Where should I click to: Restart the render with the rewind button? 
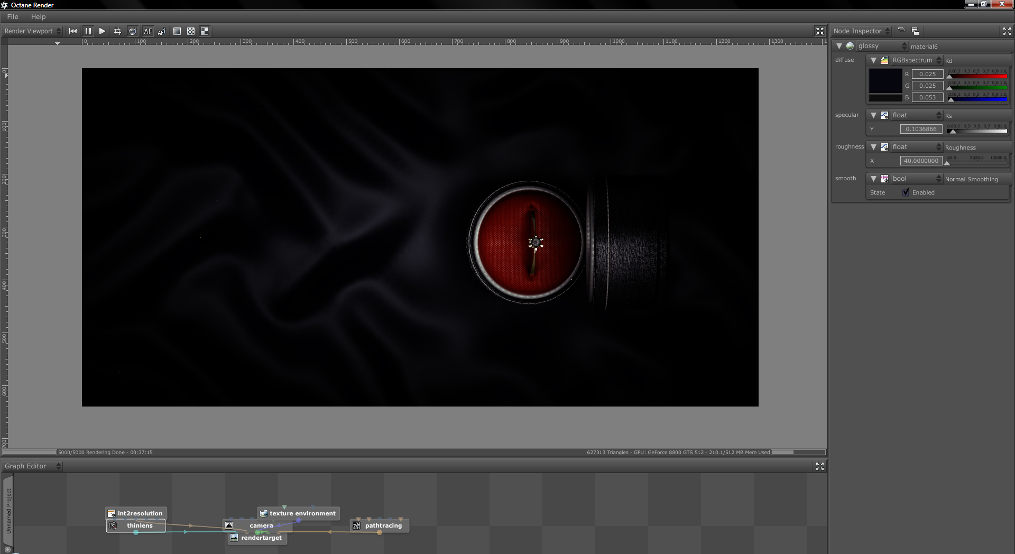point(73,31)
